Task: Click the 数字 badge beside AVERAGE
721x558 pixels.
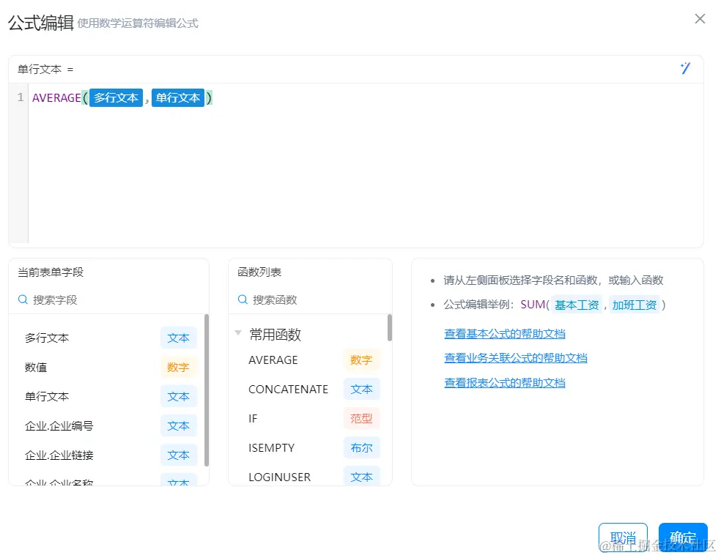Action: [x=361, y=360]
